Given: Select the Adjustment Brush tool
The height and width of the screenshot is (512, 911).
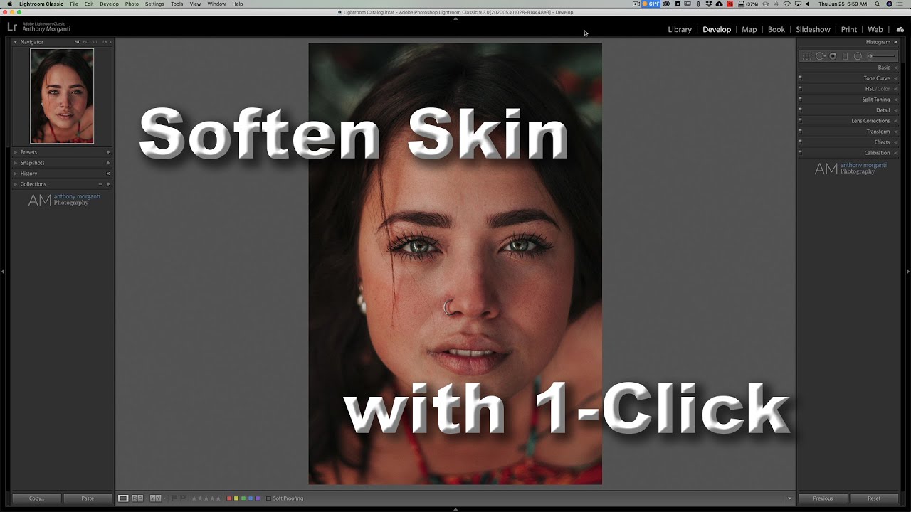Looking at the screenshot, I should [881, 56].
